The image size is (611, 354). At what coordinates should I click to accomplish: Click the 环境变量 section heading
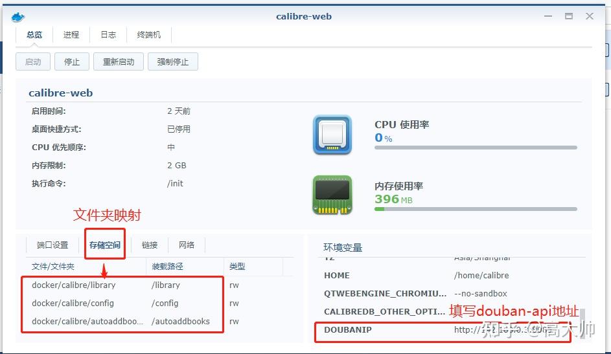pos(343,247)
